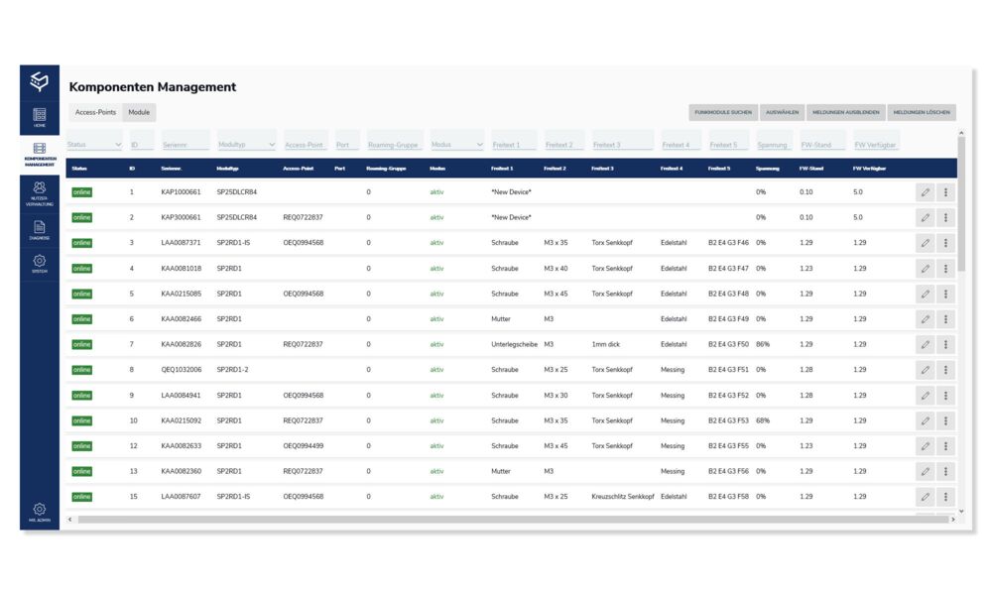Click the Meldungen ausblenden button
The width and height of the screenshot is (992, 595).
tap(846, 112)
